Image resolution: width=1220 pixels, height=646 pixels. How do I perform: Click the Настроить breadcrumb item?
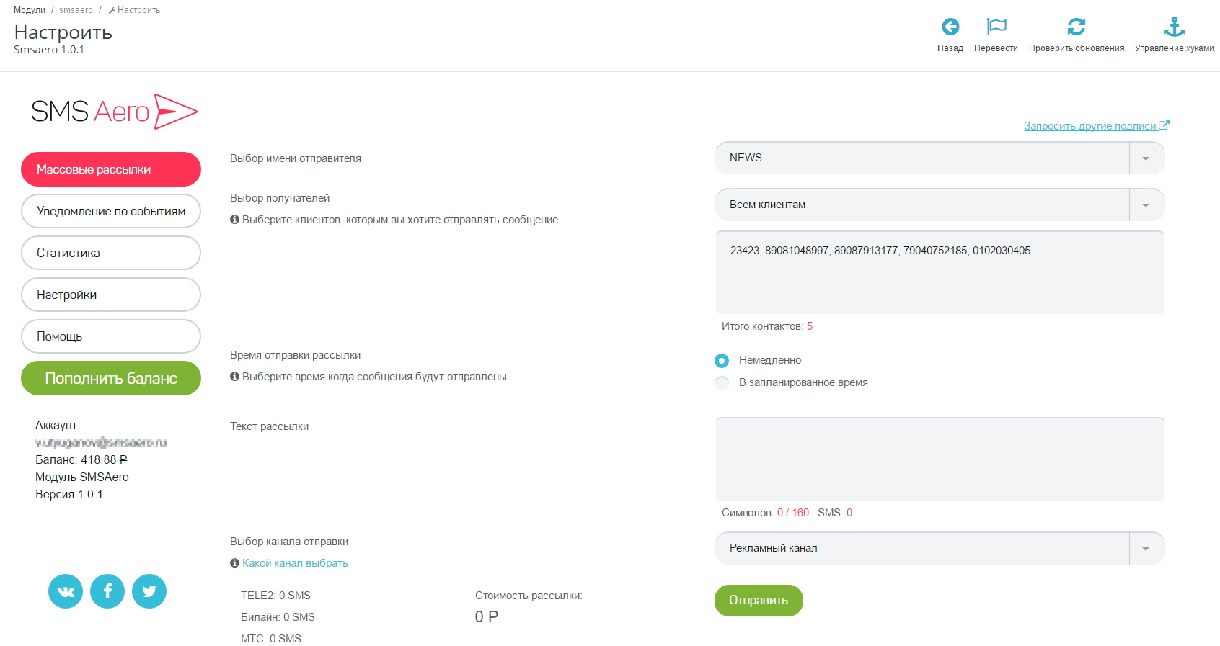(134, 10)
